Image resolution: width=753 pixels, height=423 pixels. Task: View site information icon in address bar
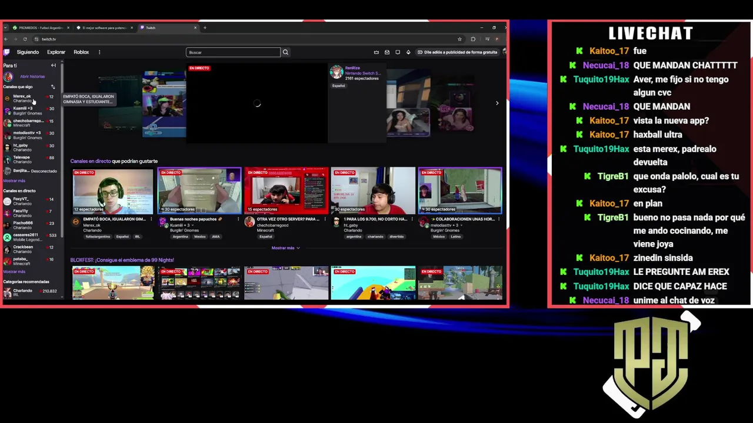pos(36,39)
